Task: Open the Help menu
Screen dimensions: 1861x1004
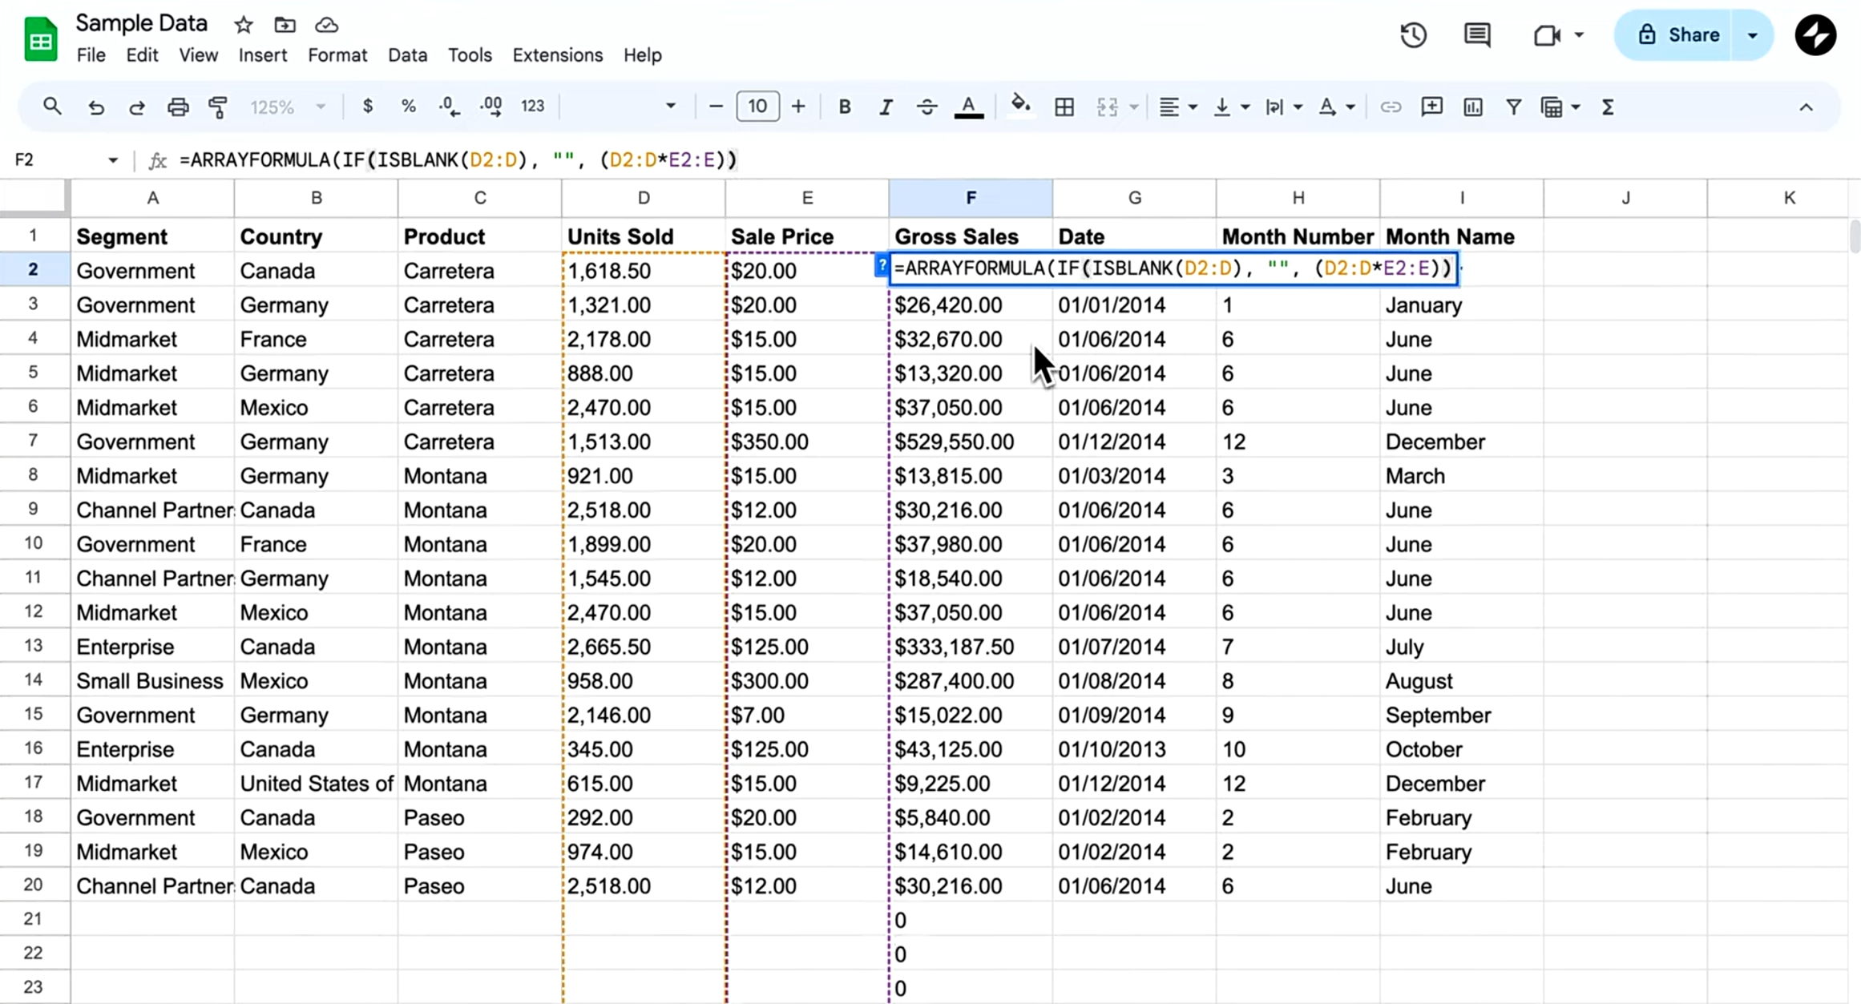Action: (x=642, y=55)
